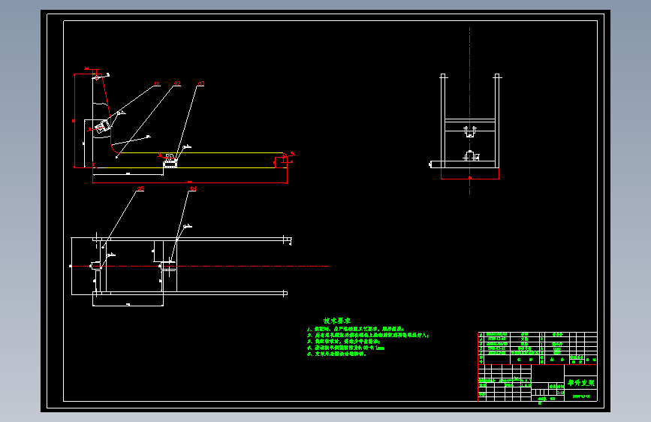This screenshot has height=422, width=651.
Task: Click part callout label 01
Action: [x=157, y=83]
